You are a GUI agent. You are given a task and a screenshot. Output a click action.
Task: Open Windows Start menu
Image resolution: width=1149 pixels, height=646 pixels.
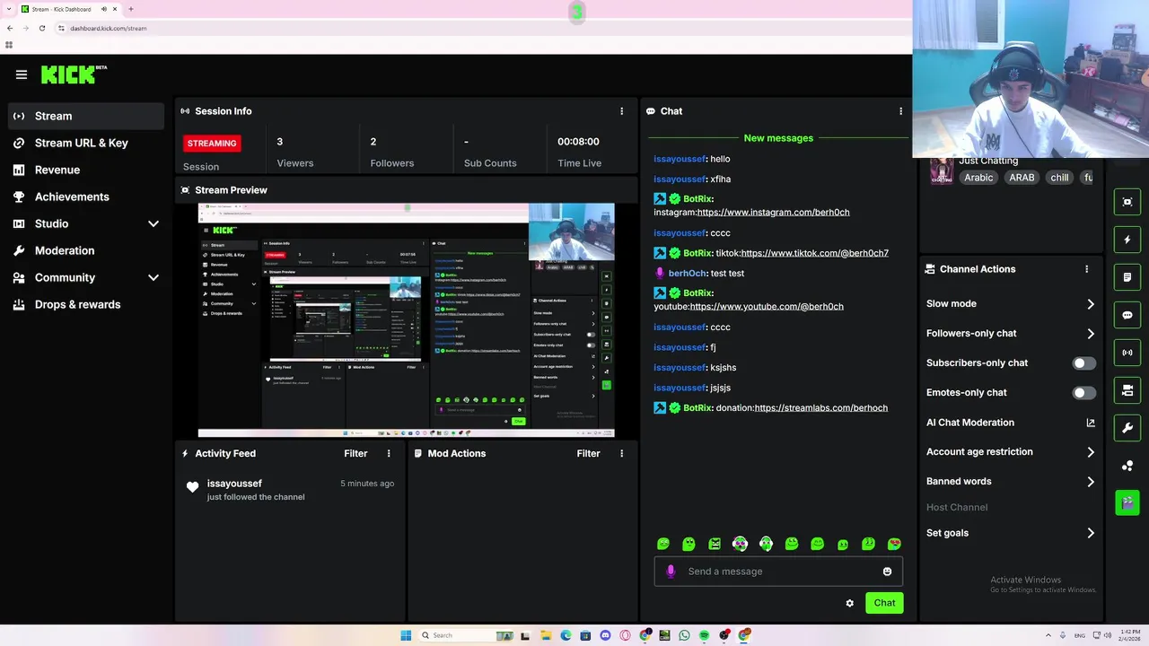tap(406, 635)
